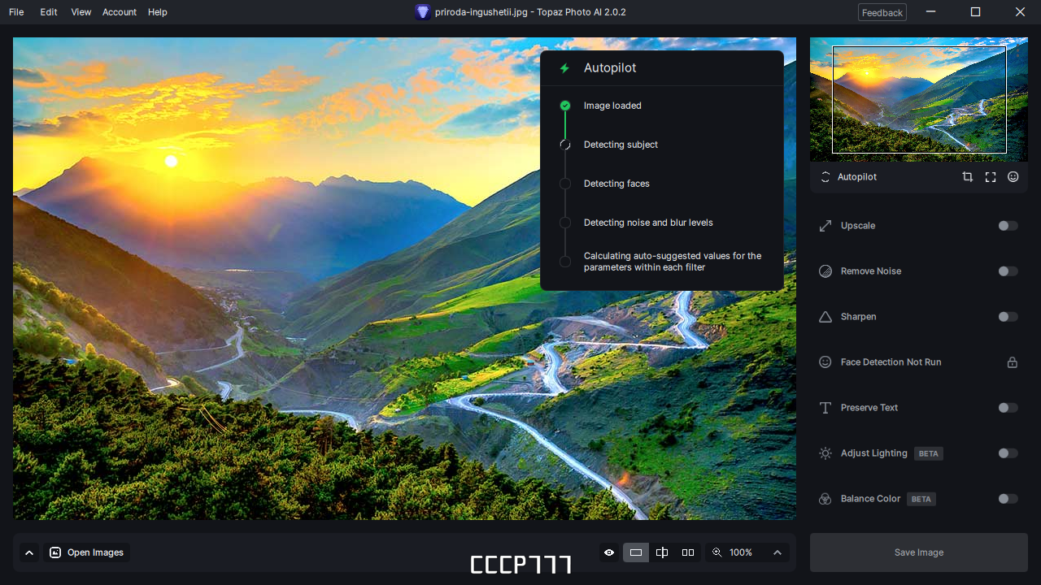Click the Adjust Lighting sun icon
Image resolution: width=1041 pixels, height=585 pixels.
824,453
